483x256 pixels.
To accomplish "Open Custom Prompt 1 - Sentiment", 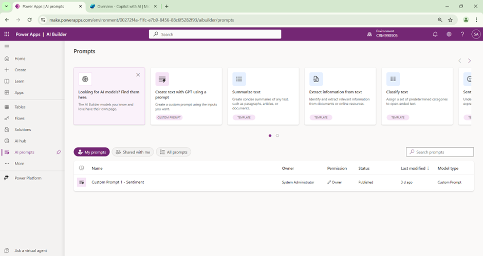I will (x=118, y=182).
